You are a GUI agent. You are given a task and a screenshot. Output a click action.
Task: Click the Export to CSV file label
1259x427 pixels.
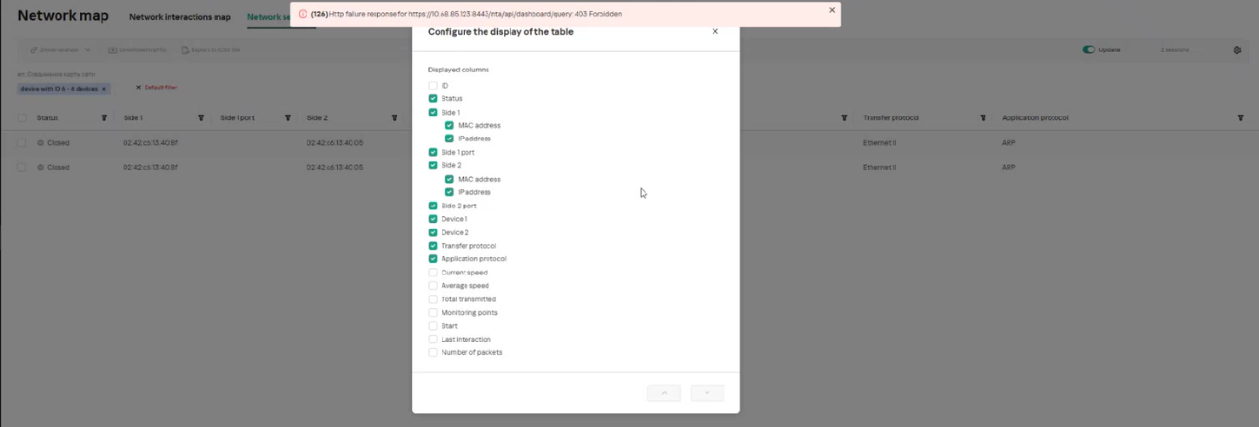coord(215,50)
